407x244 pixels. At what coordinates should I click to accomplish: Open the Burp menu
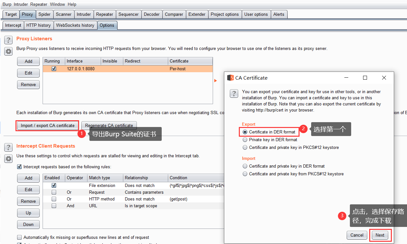[7, 4]
